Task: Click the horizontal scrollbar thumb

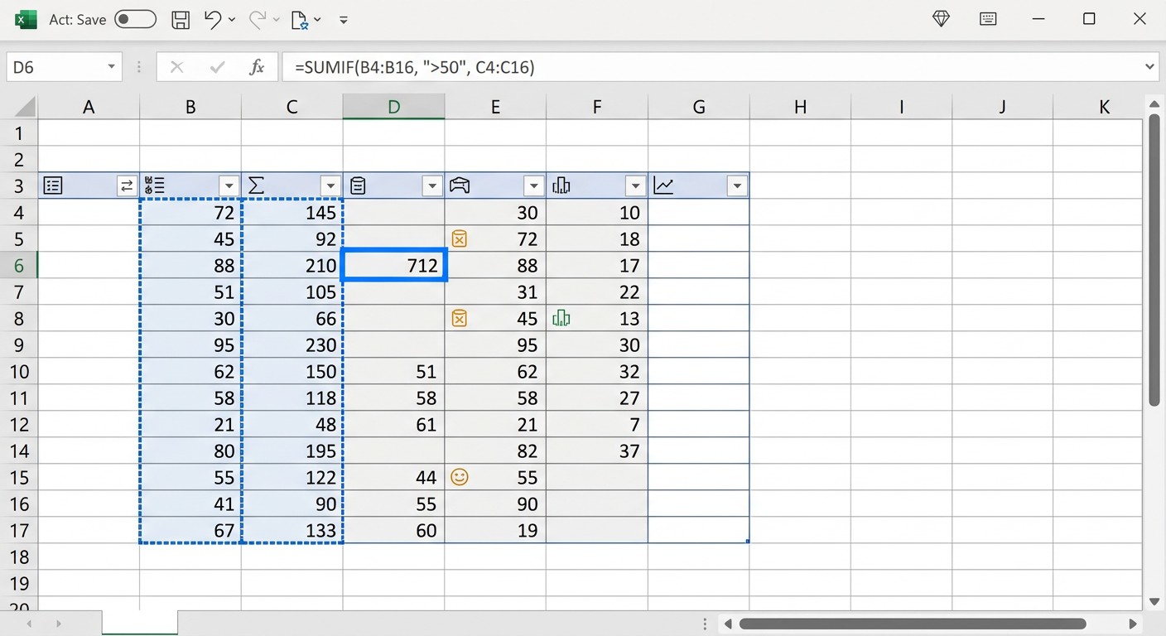Action: pyautogui.click(x=913, y=624)
